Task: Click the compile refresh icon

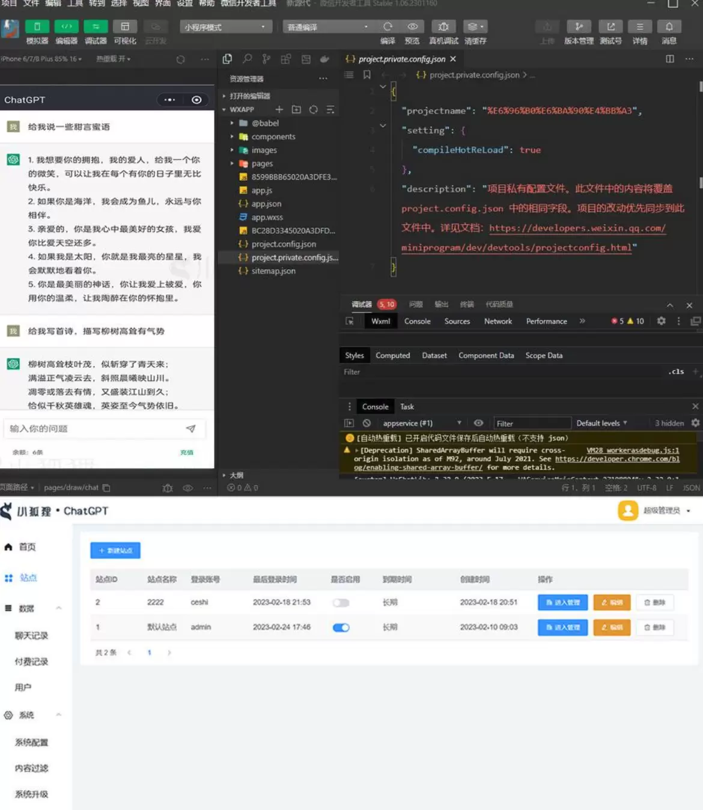Action: 388,26
